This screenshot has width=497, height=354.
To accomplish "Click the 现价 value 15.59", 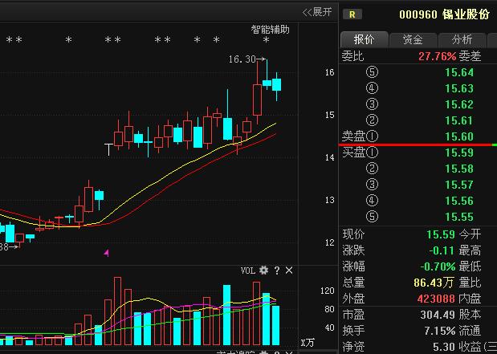I will [x=441, y=234].
